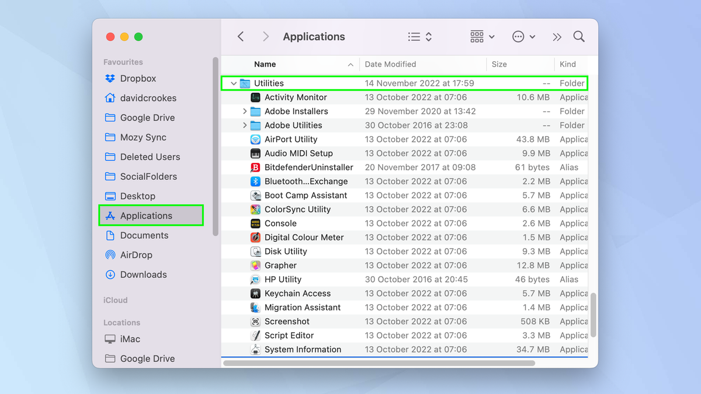Viewport: 701px width, 394px height.
Task: Click the double-chevron overflow toolbar icon
Action: coord(557,36)
